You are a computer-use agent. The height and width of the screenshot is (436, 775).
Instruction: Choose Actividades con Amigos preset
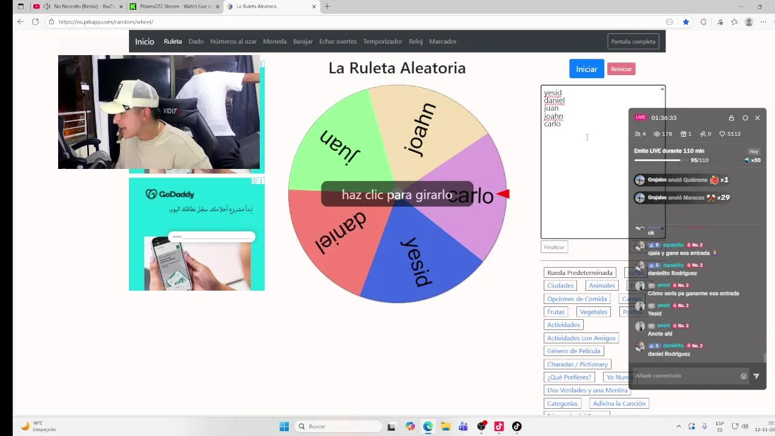(x=581, y=339)
